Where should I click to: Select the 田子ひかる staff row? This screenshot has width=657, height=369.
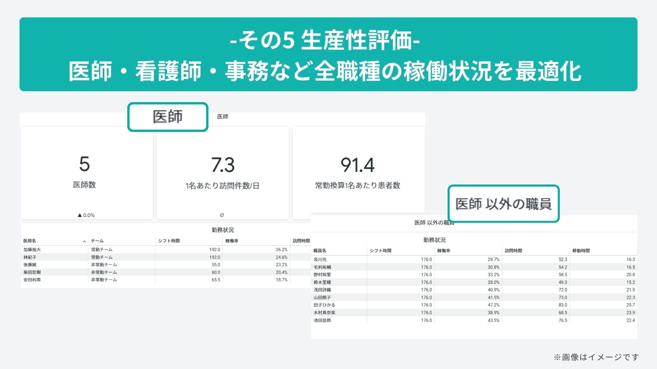point(324,305)
